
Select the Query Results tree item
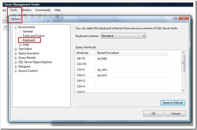pyautogui.click(x=27, y=58)
